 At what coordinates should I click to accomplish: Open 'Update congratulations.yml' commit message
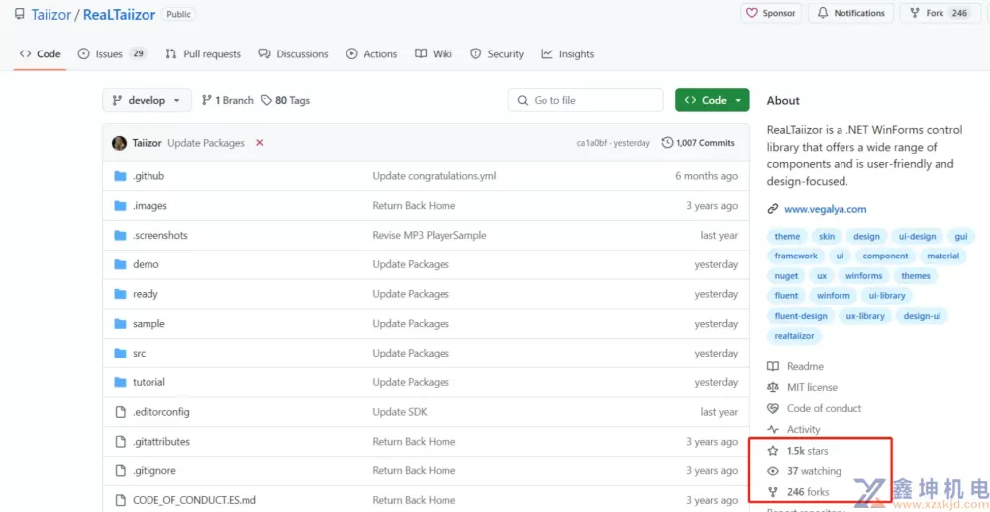435,176
